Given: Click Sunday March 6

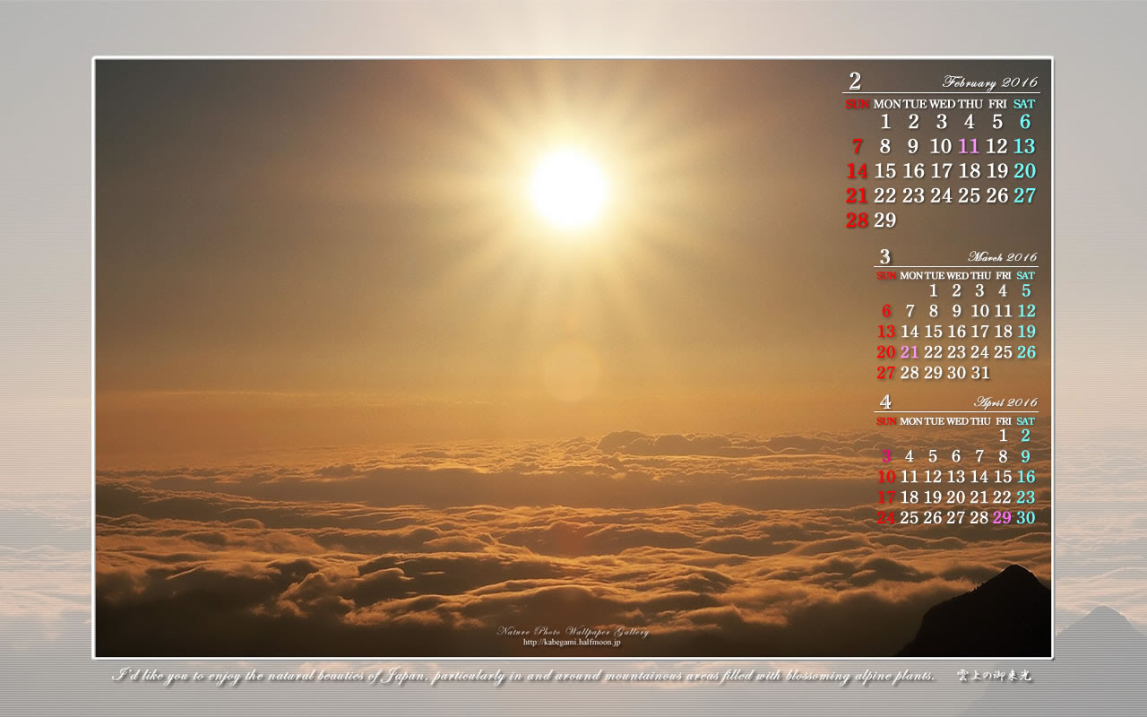Looking at the screenshot, I should pos(886,311).
